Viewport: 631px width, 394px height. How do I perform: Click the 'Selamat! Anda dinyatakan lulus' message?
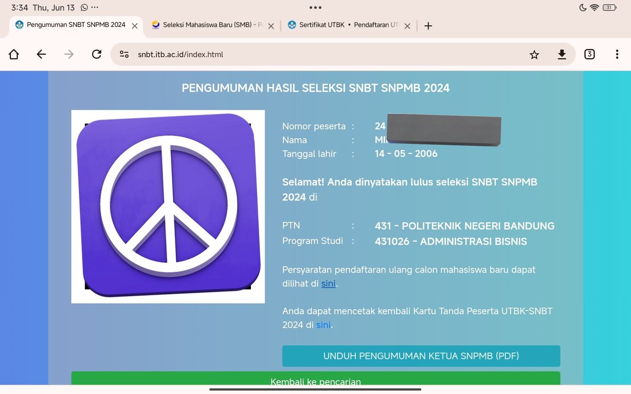click(x=410, y=190)
